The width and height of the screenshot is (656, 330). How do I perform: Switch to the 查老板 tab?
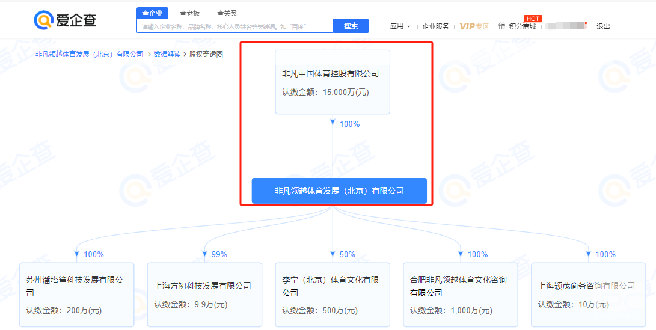pos(189,13)
